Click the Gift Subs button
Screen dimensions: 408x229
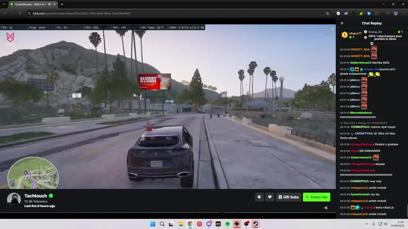[288, 197]
